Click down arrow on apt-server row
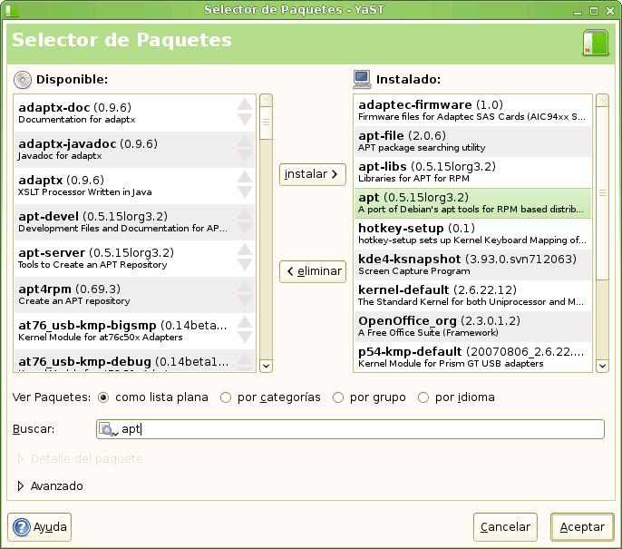The width and height of the screenshot is (622, 549). click(245, 264)
